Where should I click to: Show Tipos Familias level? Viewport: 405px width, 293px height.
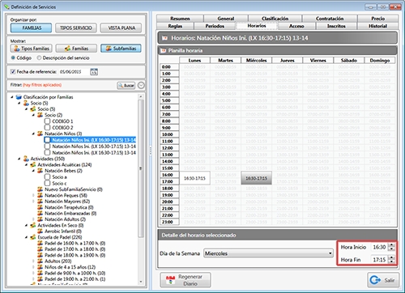pos(32,49)
